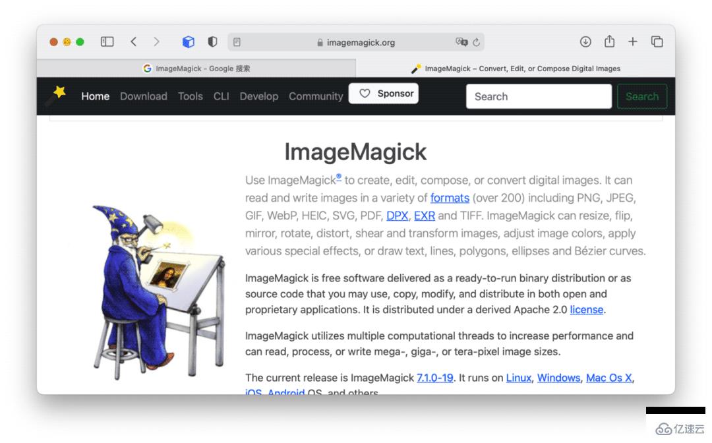This screenshot has height=443, width=712.
Task: Click the green full-screen button
Action: tap(80, 42)
